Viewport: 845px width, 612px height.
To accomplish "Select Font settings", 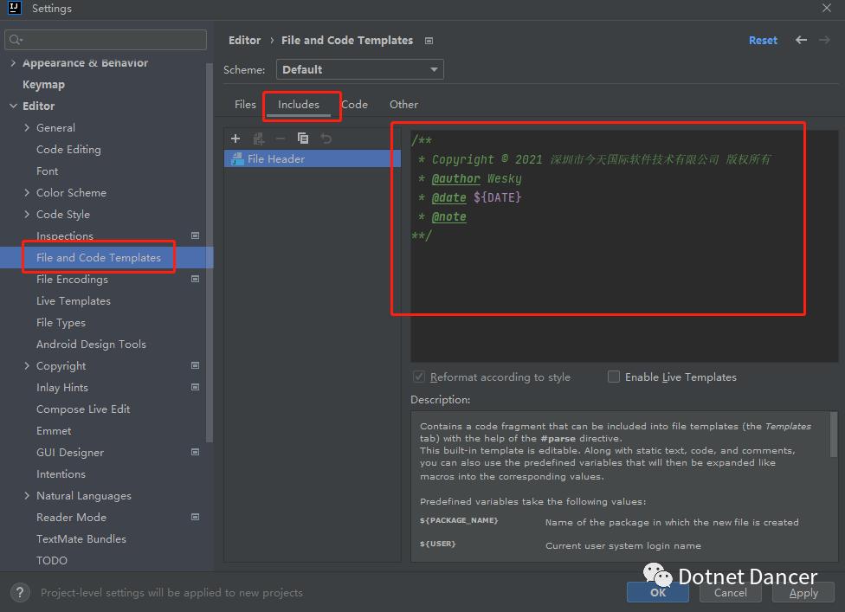I will point(47,171).
